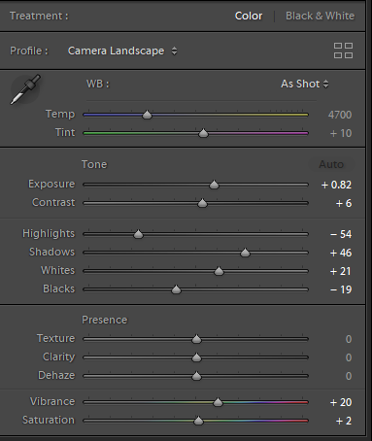This screenshot has height=441, width=372.
Task: Click the Clarity slider handle
Action: click(196, 357)
